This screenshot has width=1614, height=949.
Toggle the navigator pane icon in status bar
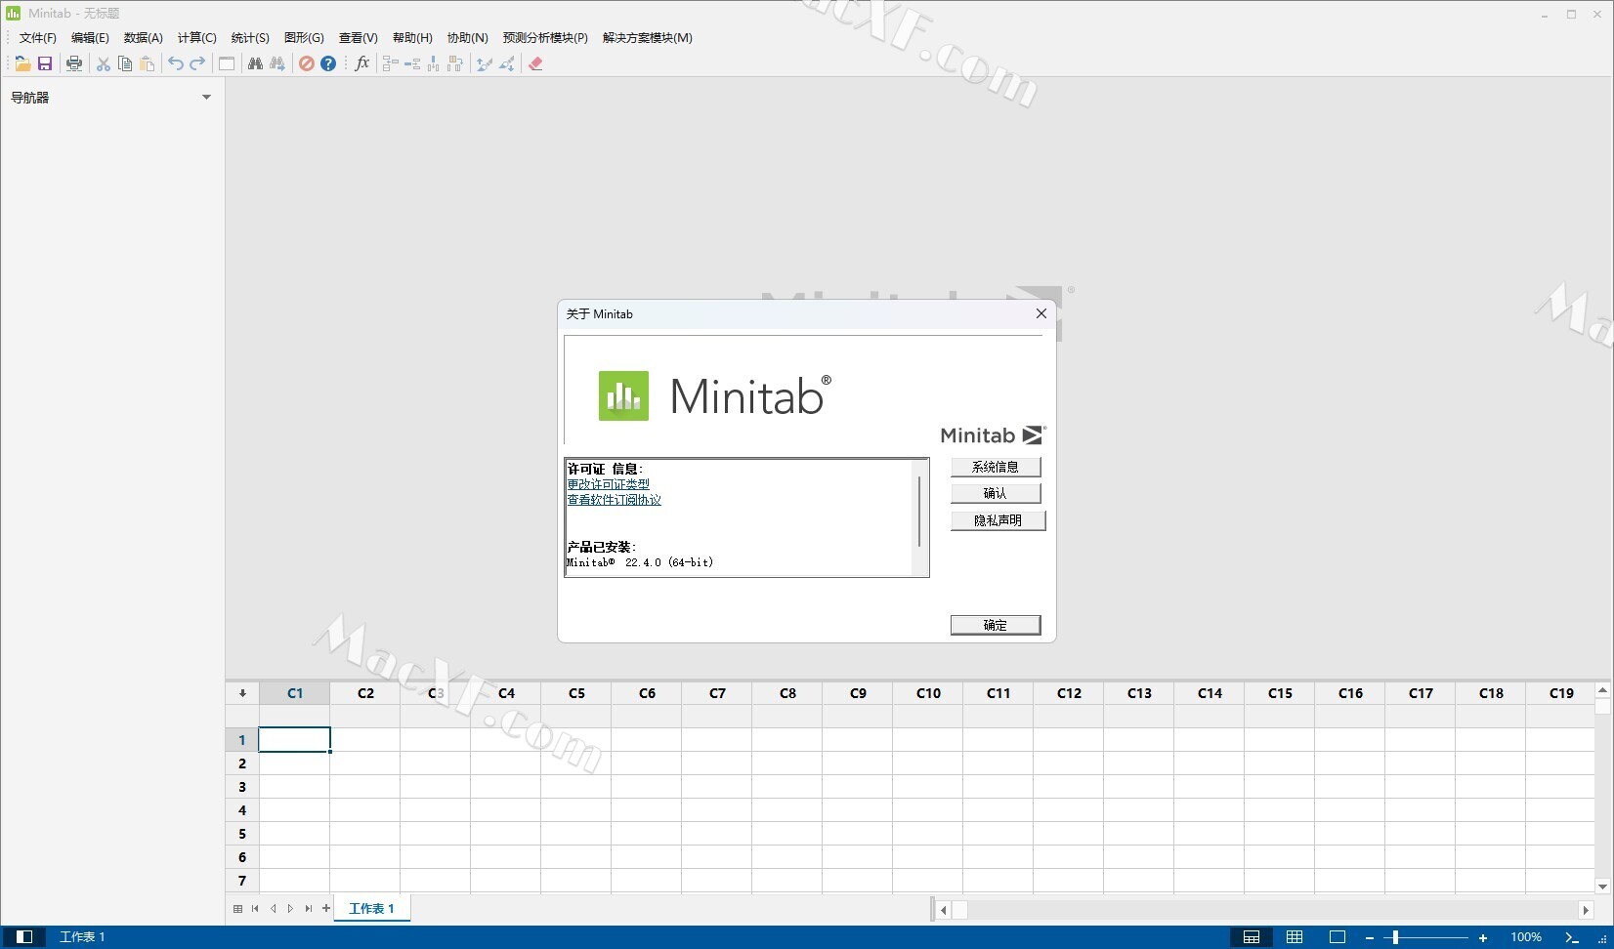[24, 936]
